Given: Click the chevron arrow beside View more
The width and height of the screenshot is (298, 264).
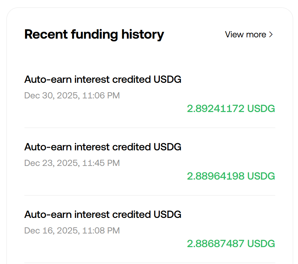Looking at the screenshot, I should pos(271,34).
